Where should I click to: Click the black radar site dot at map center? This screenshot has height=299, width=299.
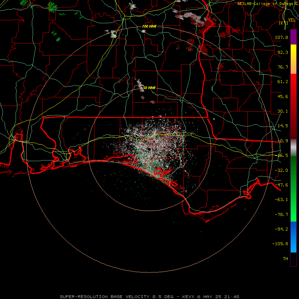pyautogui.click(x=149, y=149)
